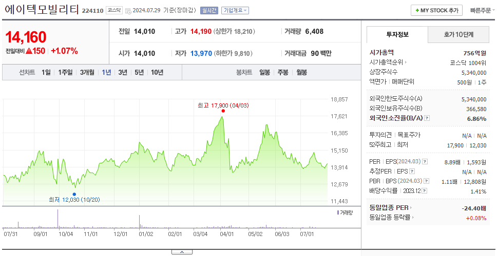Click the current price 14,160
The width and height of the screenshot is (497, 256).
[x=26, y=37]
